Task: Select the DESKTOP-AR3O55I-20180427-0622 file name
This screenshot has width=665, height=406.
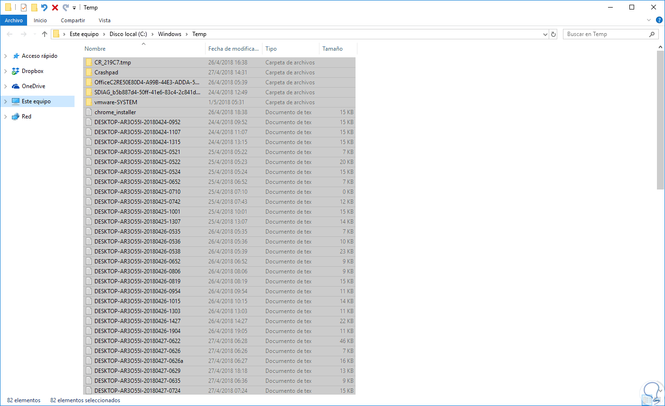Action: 137,341
